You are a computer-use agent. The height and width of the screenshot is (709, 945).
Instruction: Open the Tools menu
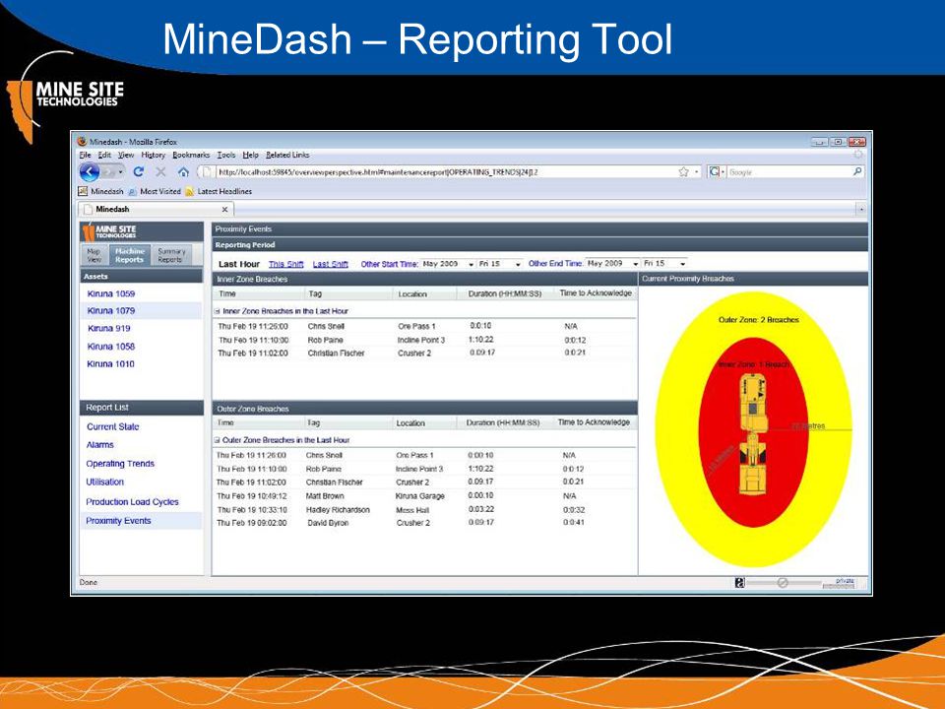226,155
